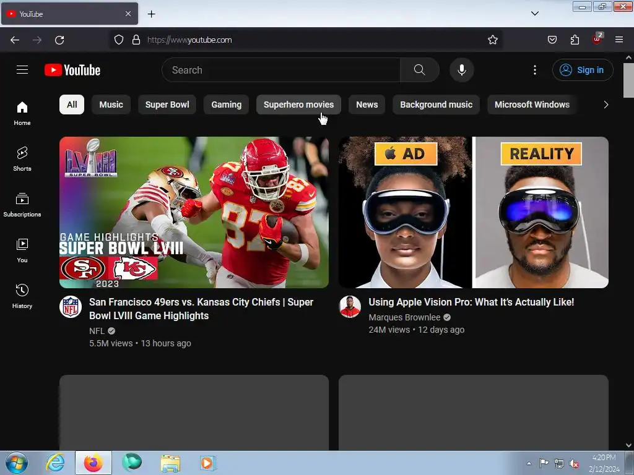Bookmark this page with star icon
Screen dimensions: 634x475
coord(492,40)
